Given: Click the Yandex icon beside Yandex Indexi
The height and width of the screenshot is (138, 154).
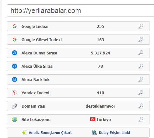Looking at the screenshot, I should [15, 93].
